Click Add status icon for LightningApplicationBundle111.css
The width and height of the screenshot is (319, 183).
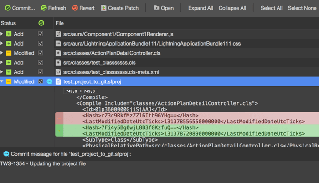[x=9, y=44]
